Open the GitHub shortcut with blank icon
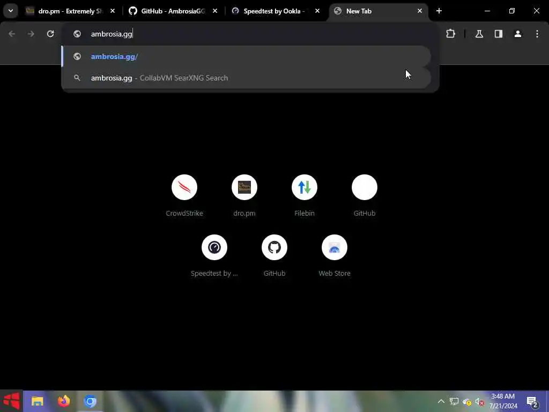The height and width of the screenshot is (412, 549). tap(365, 195)
